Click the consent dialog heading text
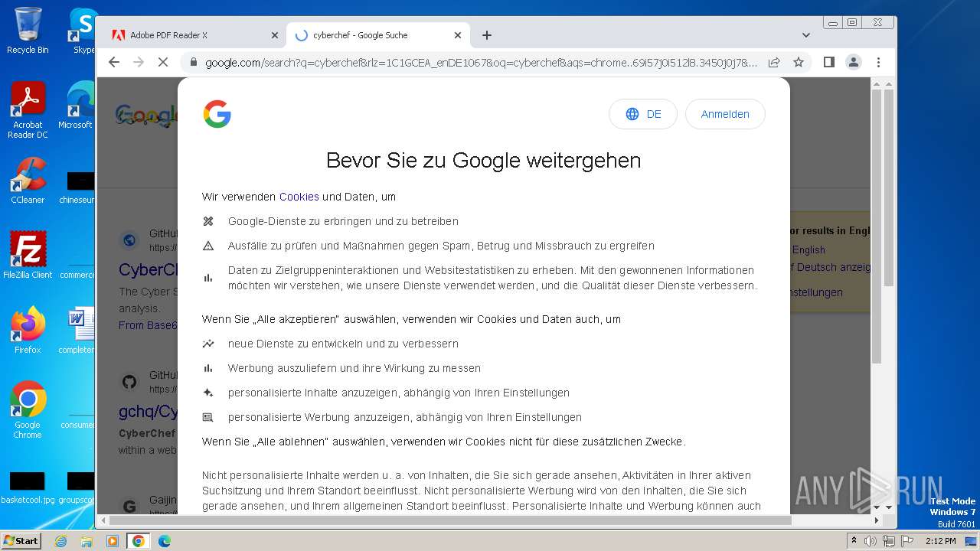This screenshot has width=980, height=551. 484,161
